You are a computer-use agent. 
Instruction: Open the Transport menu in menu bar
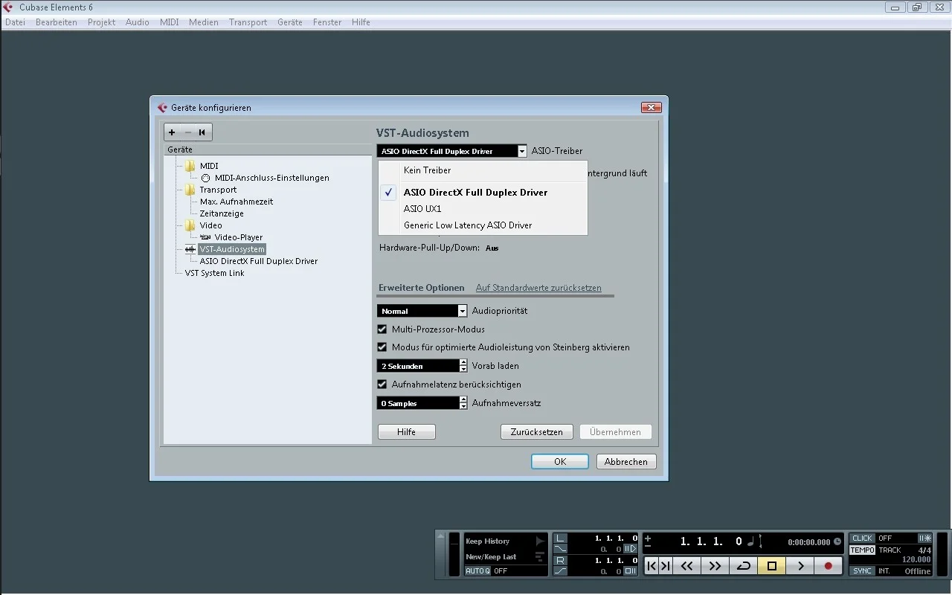[248, 22]
